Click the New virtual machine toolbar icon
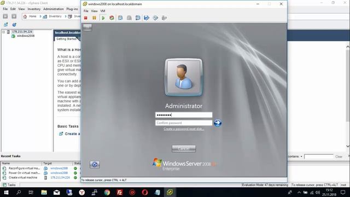350x197 pixels. [5, 25]
